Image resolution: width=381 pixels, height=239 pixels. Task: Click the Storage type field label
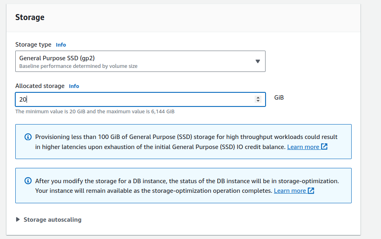(33, 45)
